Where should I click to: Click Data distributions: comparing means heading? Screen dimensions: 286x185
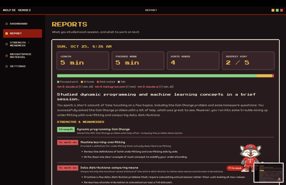click(x=109, y=168)
